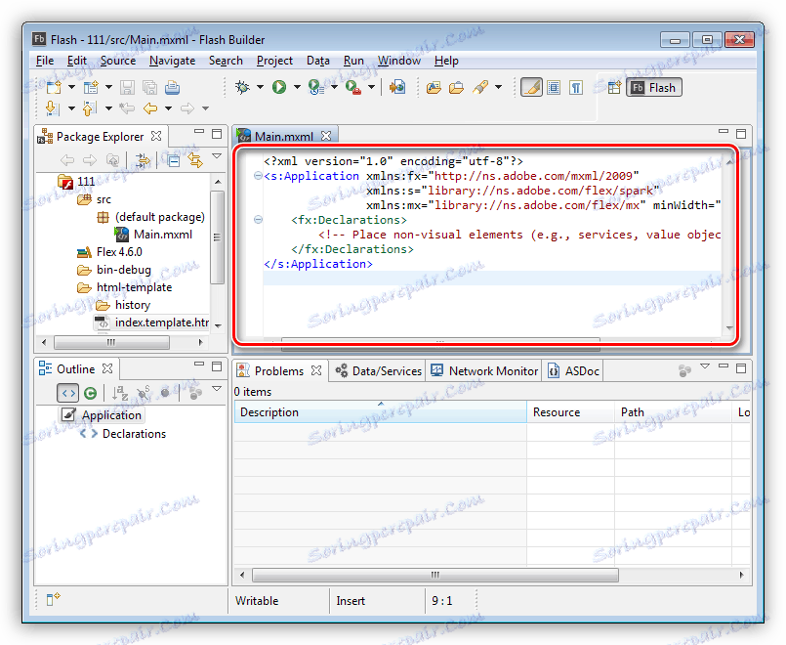Click Collapse All in Package Explorer
This screenshot has width=786, height=645.
pyautogui.click(x=174, y=160)
